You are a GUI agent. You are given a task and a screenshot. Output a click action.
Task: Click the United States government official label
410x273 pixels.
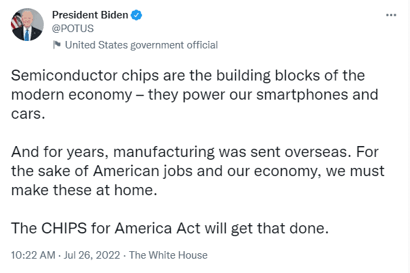pos(141,45)
